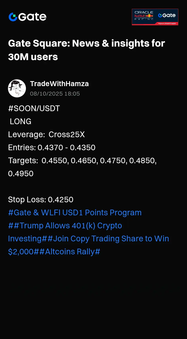Click the post timestamp 08/10/2025 18:05
The width and height of the screenshot is (187, 339).
[x=55, y=94]
